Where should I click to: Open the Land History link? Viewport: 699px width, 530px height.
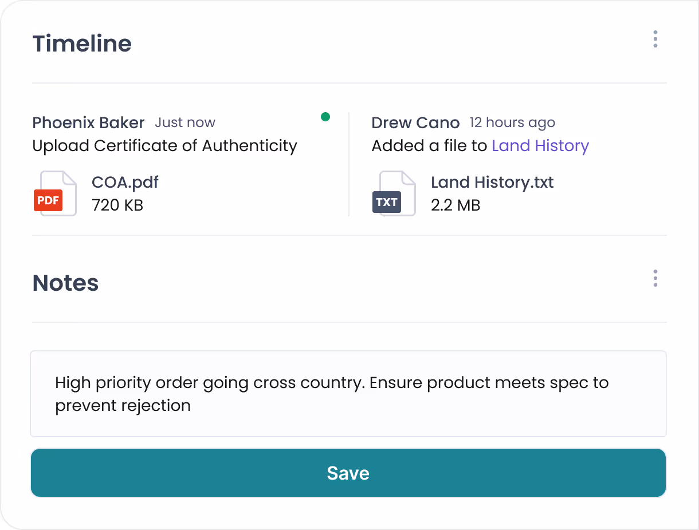coord(540,145)
